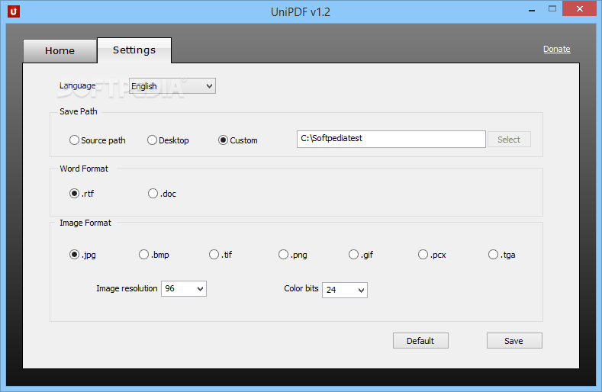
Task: Click the Select folder button
Action: (509, 140)
